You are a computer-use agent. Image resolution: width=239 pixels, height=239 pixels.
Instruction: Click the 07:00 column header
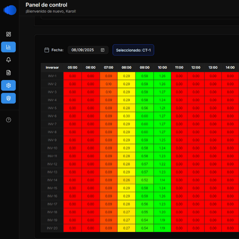point(109,67)
